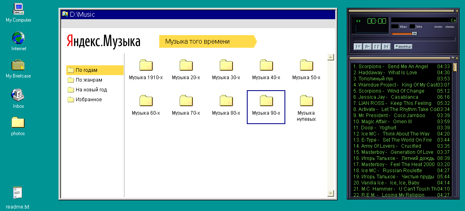
Task: Select track 15 Masterboy Generation Of Love
Action: pyautogui.click(x=402, y=152)
